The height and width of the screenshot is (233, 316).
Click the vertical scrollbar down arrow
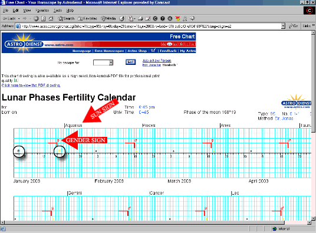pos(313,218)
